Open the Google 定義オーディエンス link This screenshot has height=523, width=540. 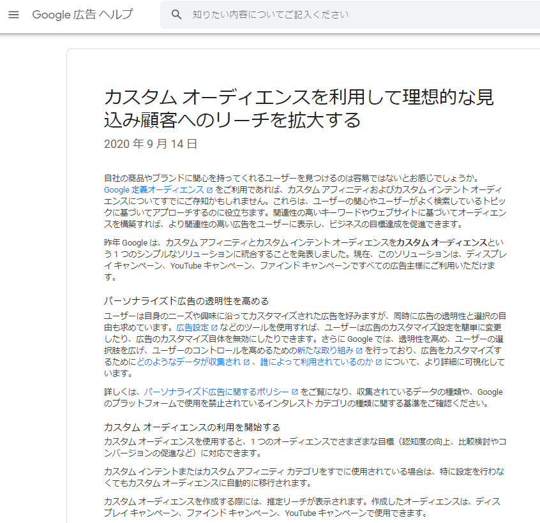click(x=154, y=190)
